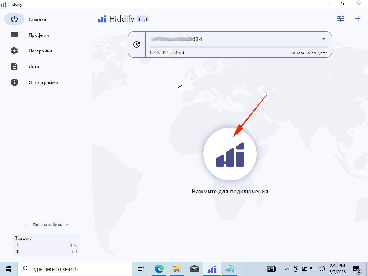
Task: Click the Meet Now camera tray icon
Action: point(296,269)
